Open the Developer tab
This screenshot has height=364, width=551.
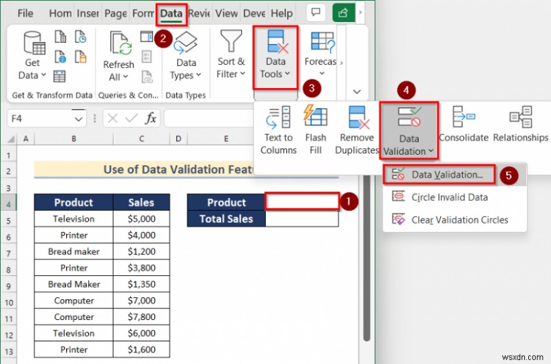click(x=254, y=14)
